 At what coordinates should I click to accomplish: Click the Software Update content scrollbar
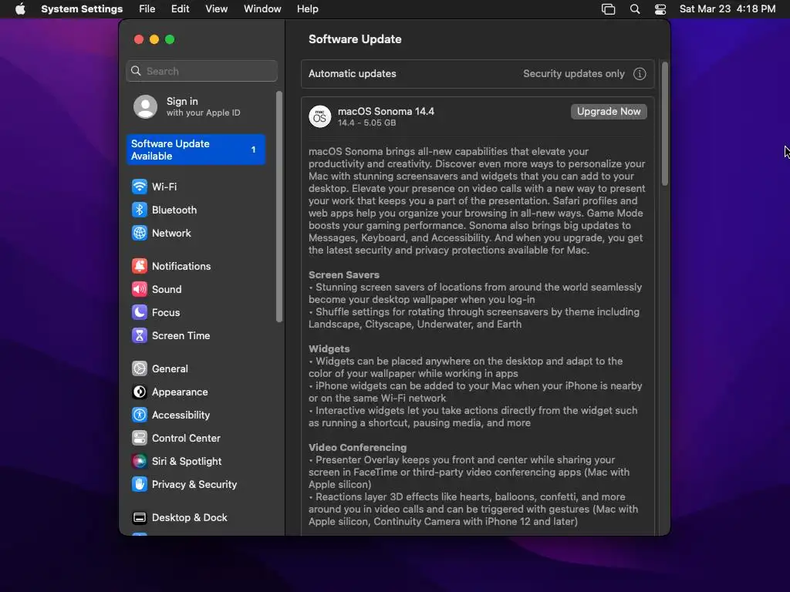pyautogui.click(x=664, y=124)
